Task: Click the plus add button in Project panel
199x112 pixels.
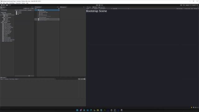Action: tap(1, 8)
